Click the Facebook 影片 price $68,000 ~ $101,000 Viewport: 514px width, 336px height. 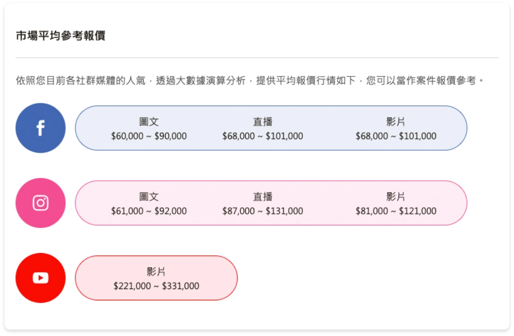[x=397, y=136]
